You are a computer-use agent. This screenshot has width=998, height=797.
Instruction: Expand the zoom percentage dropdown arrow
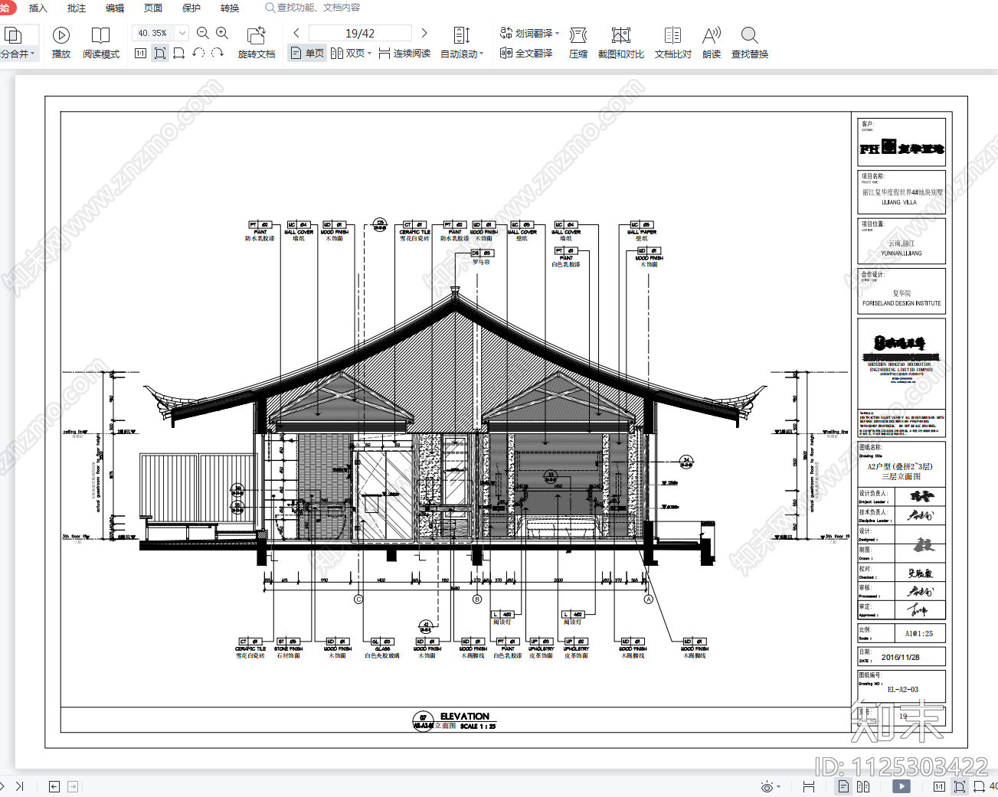[x=182, y=33]
